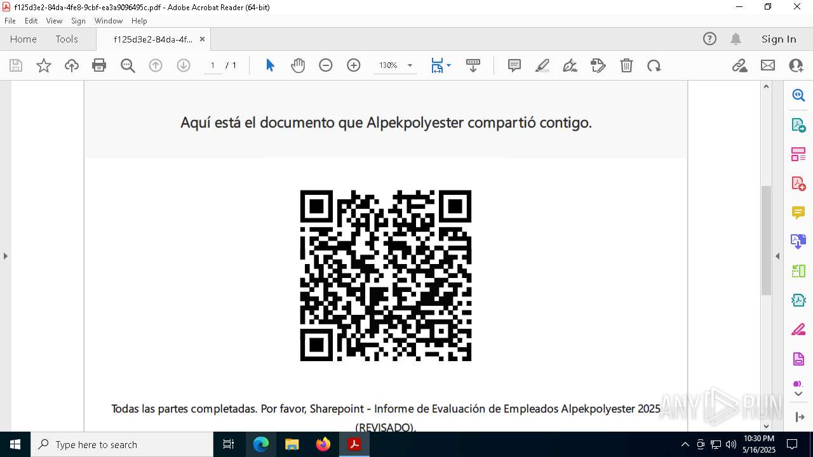Open Organize Pages tool in right pane
The image size is (813, 457).
pos(798,154)
